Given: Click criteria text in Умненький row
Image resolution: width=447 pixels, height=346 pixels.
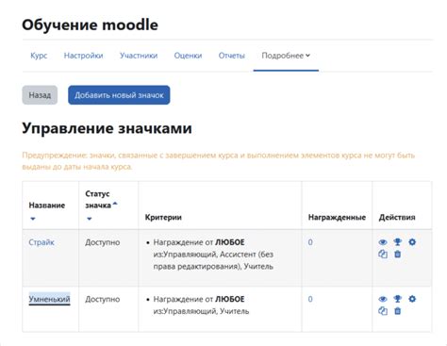Looking at the screenshot, I should pyautogui.click(x=201, y=305).
